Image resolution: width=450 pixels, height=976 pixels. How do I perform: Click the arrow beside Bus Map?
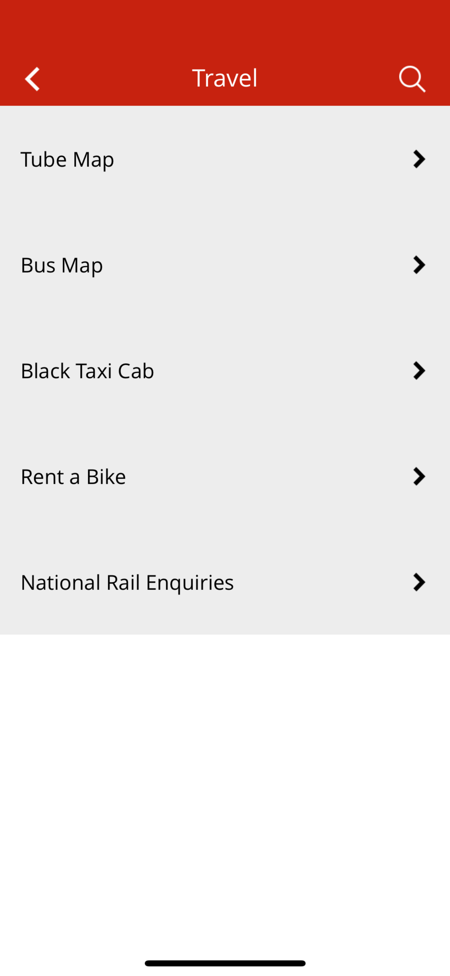pyautogui.click(x=419, y=265)
